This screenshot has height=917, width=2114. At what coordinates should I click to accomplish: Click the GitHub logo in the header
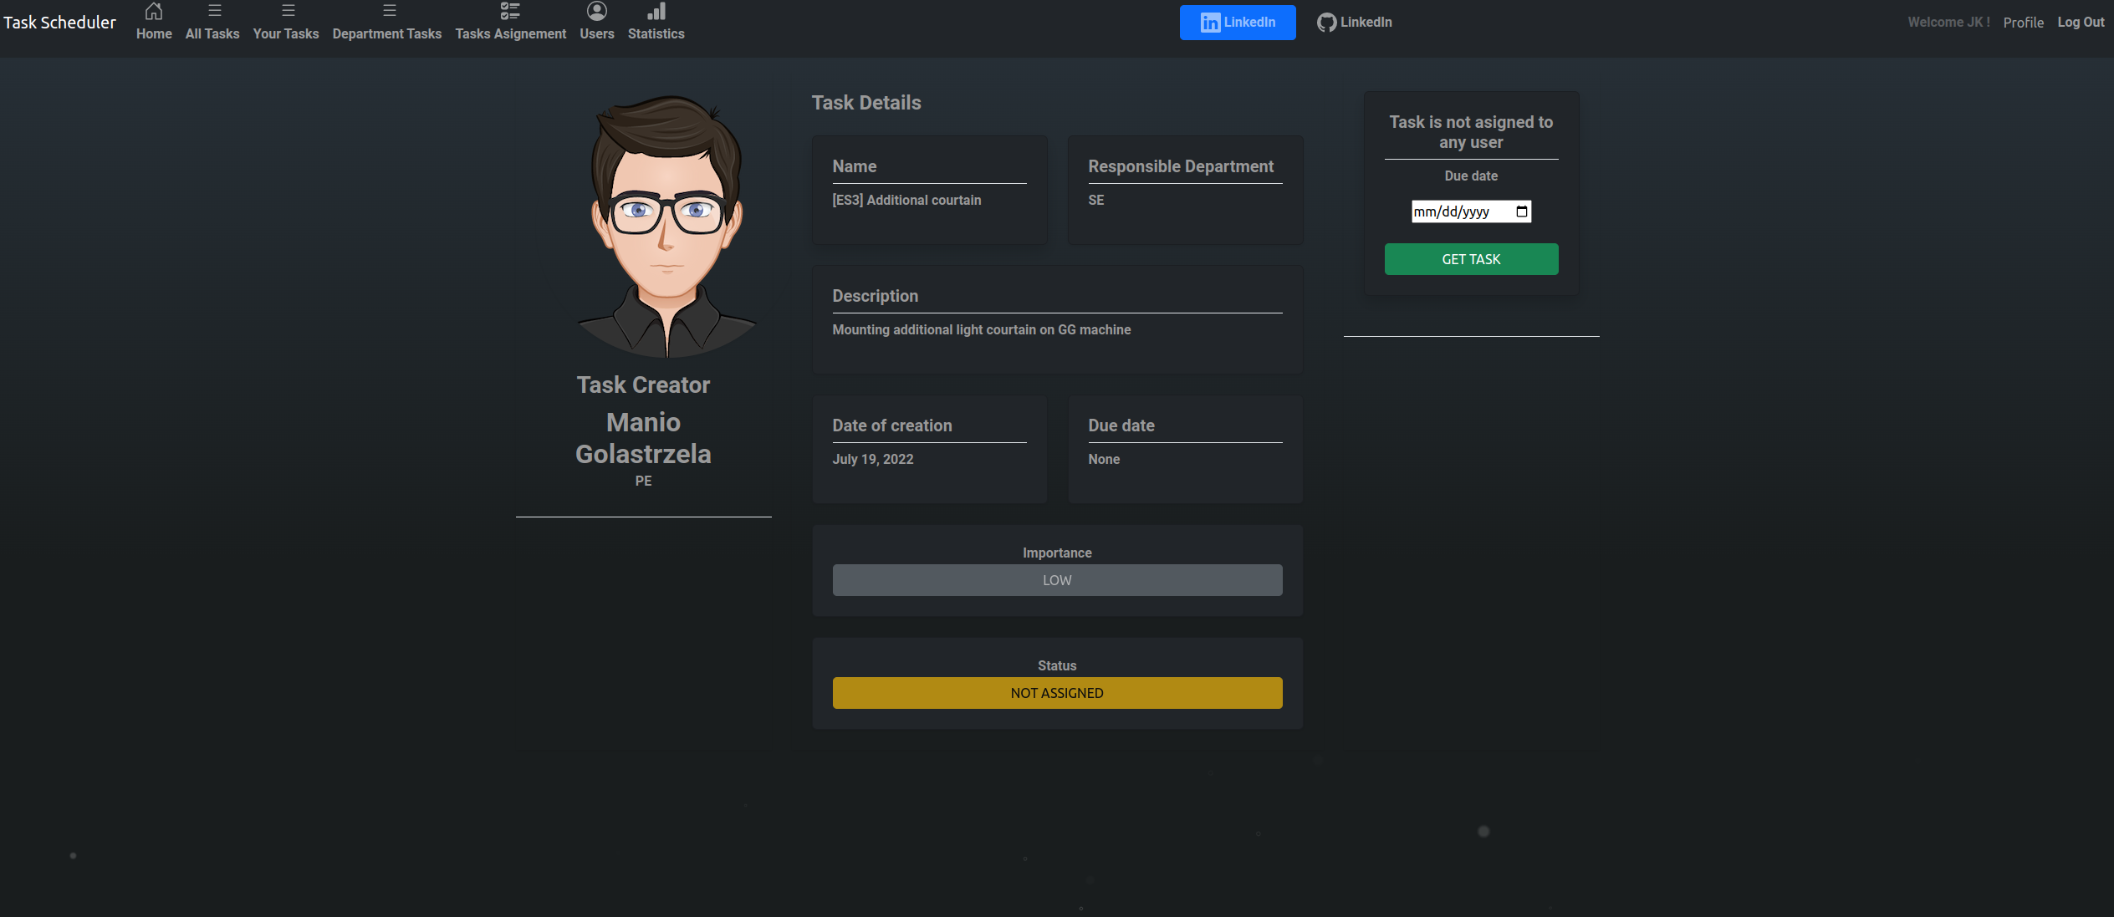pos(1326,22)
